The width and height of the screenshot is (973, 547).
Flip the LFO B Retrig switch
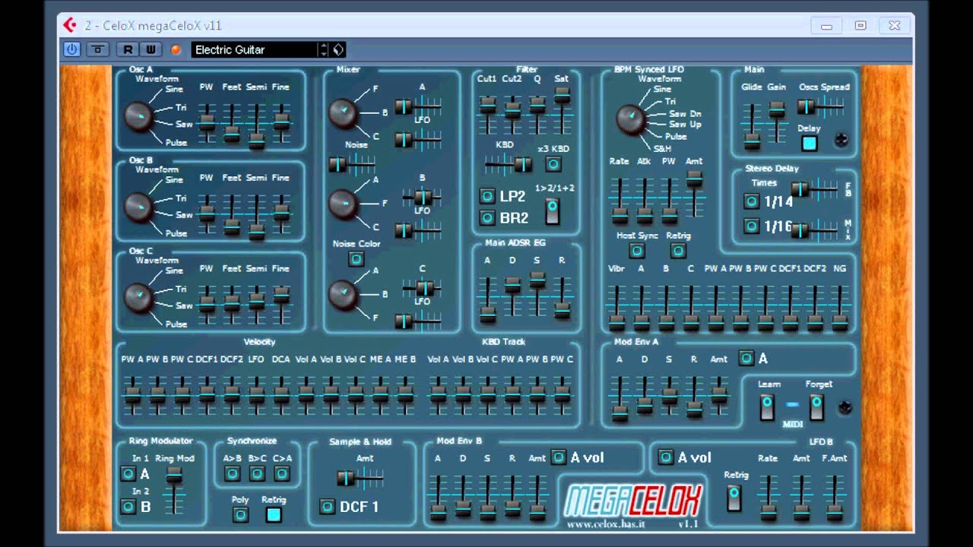[x=734, y=498]
